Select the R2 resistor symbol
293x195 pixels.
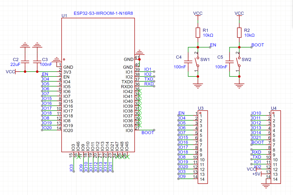pyautogui.click(x=239, y=33)
